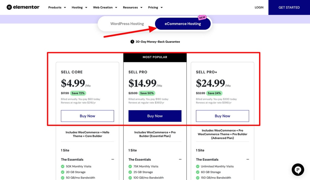
Task: Click the green checkmark beside Unlimited Monthly Visits
Action: click(198, 166)
